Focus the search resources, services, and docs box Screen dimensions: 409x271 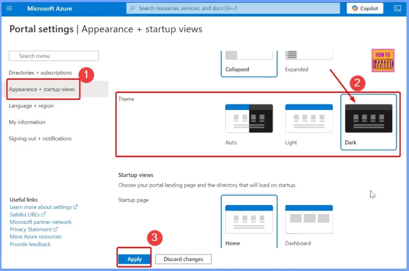pyautogui.click(x=233, y=8)
